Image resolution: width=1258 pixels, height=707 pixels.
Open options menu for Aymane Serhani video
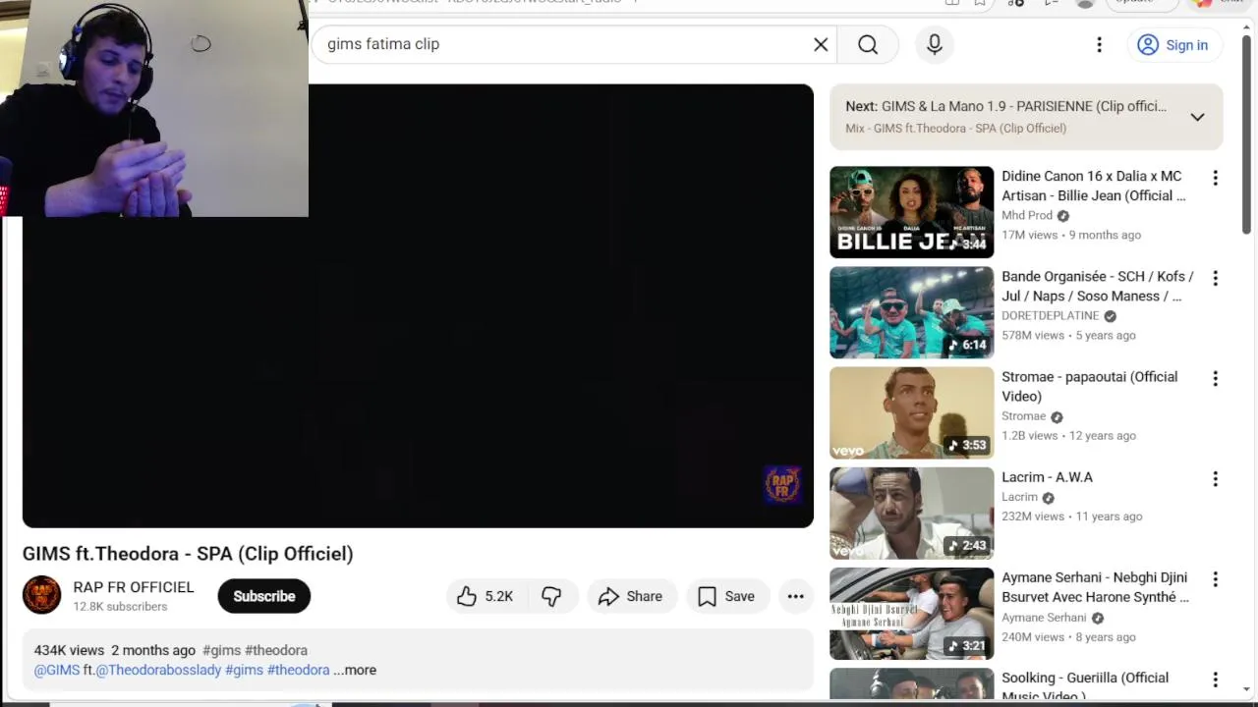[1215, 579]
